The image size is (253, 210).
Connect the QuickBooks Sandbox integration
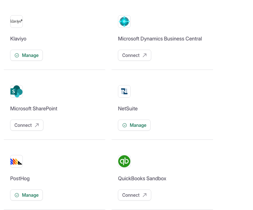click(x=134, y=195)
